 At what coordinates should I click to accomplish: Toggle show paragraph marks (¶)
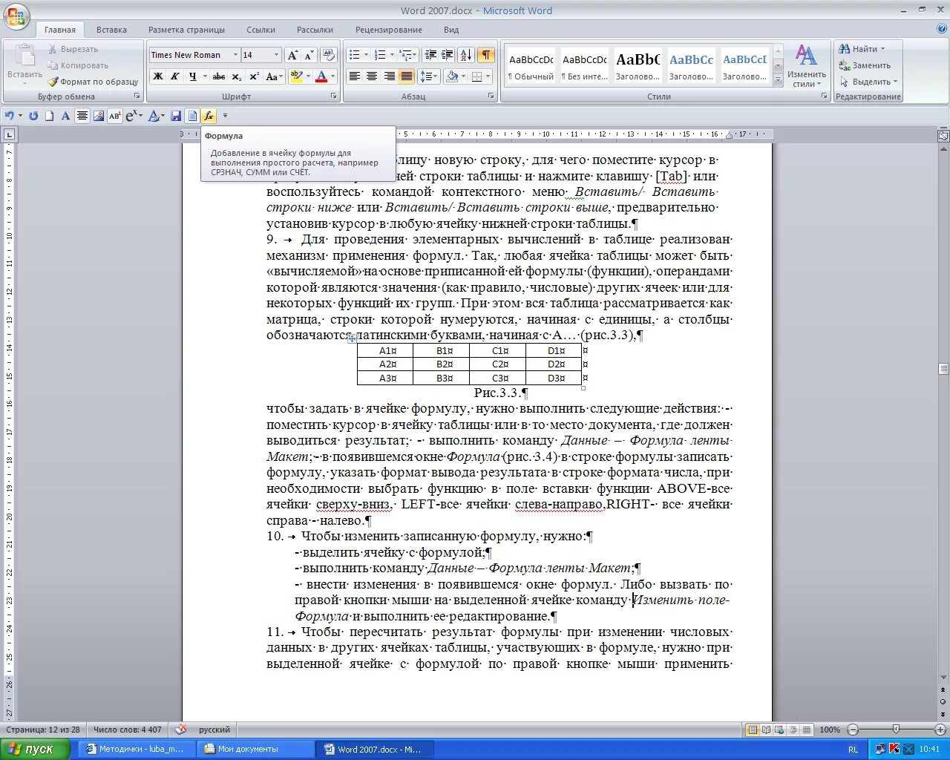[486, 55]
